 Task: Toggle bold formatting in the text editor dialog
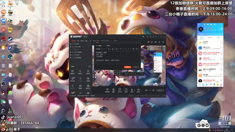(121, 49)
